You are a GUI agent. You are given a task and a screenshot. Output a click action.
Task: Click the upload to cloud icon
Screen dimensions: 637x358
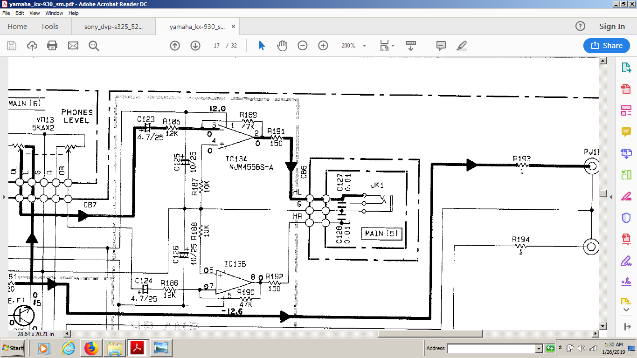32,46
